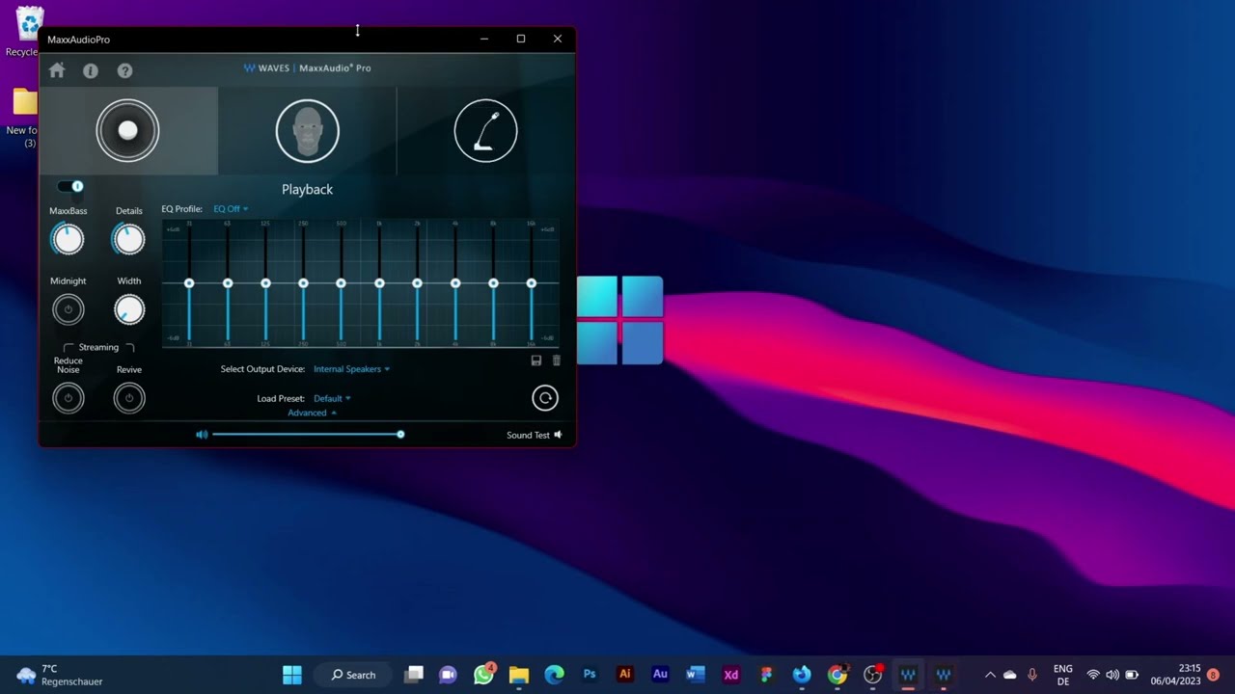The image size is (1235, 694).
Task: Open Microsoft Edge from the taskbar
Action: [x=554, y=675]
